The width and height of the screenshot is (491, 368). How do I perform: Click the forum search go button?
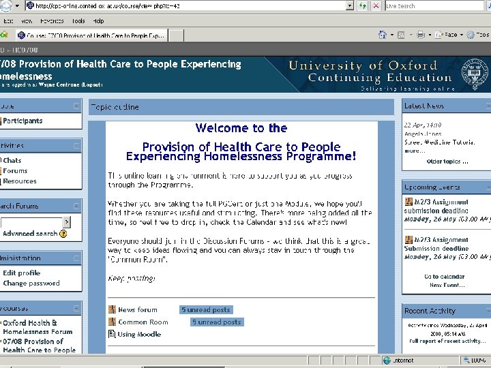click(67, 222)
